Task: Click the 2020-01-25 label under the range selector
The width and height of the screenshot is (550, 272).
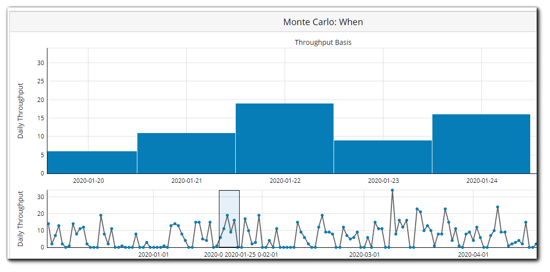Action: point(240,255)
